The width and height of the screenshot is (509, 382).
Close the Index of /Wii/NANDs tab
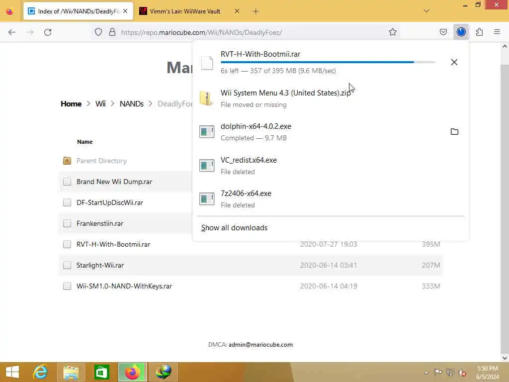pyautogui.click(x=125, y=11)
